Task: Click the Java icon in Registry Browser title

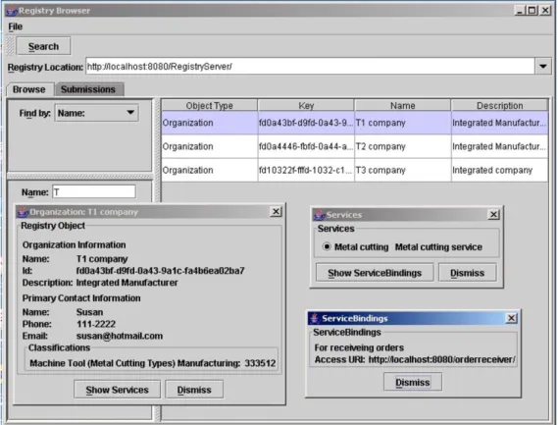Action: click(12, 11)
